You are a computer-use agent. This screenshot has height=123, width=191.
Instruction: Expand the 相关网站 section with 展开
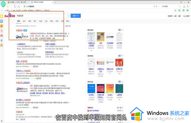[121, 56]
